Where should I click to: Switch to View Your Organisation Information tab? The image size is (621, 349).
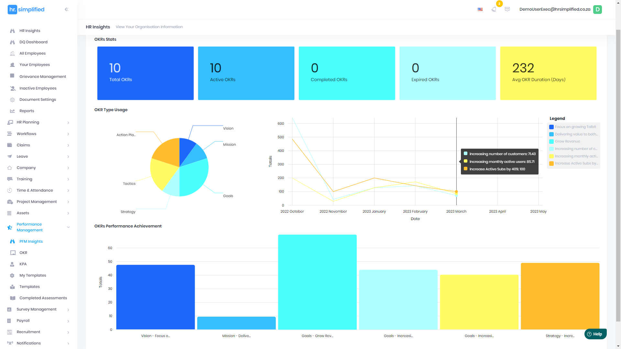pyautogui.click(x=149, y=27)
